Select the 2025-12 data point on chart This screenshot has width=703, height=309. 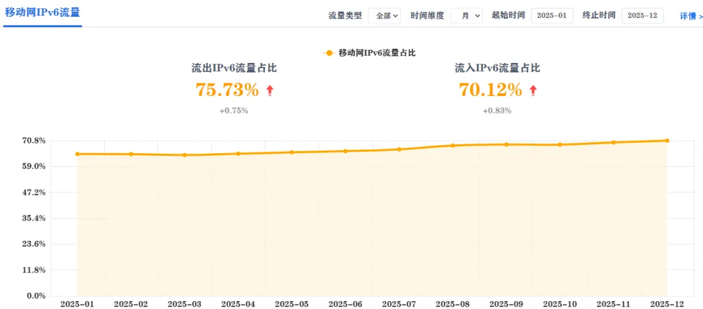click(667, 140)
